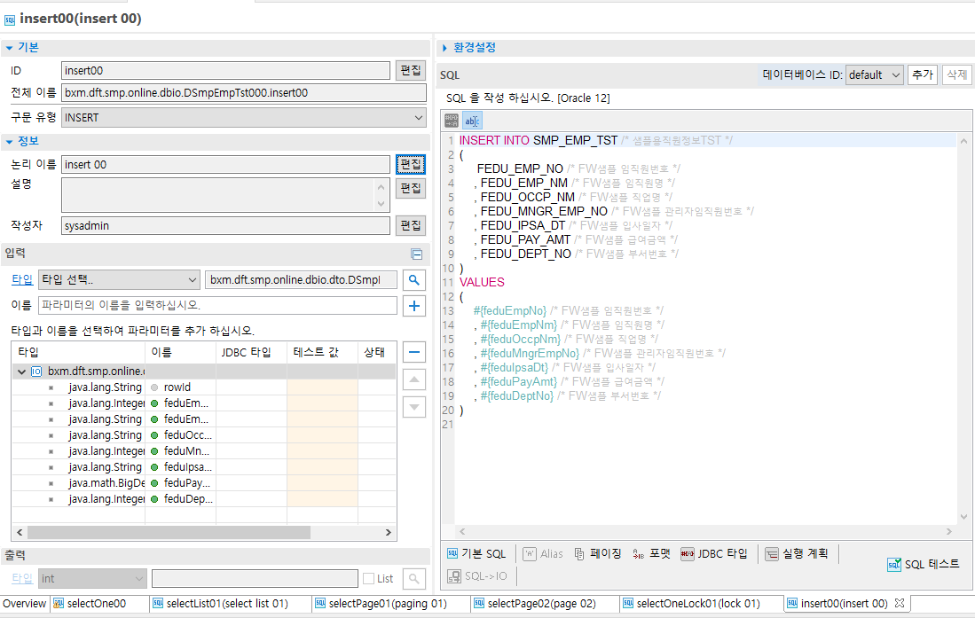
Task: Expand the 환경설정 section
Action: (445, 47)
